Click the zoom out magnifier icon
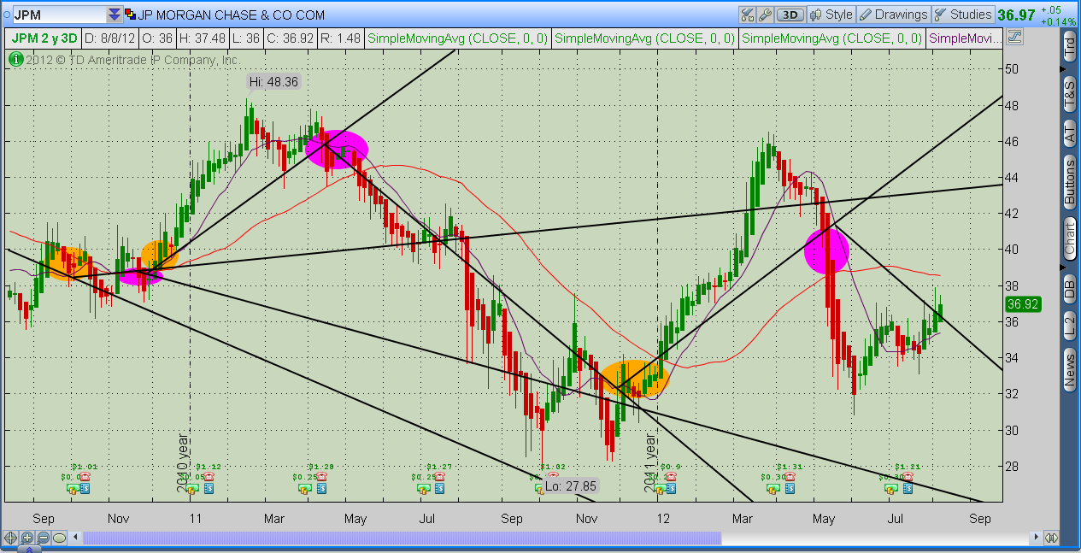The height and width of the screenshot is (553, 1081). click(43, 538)
